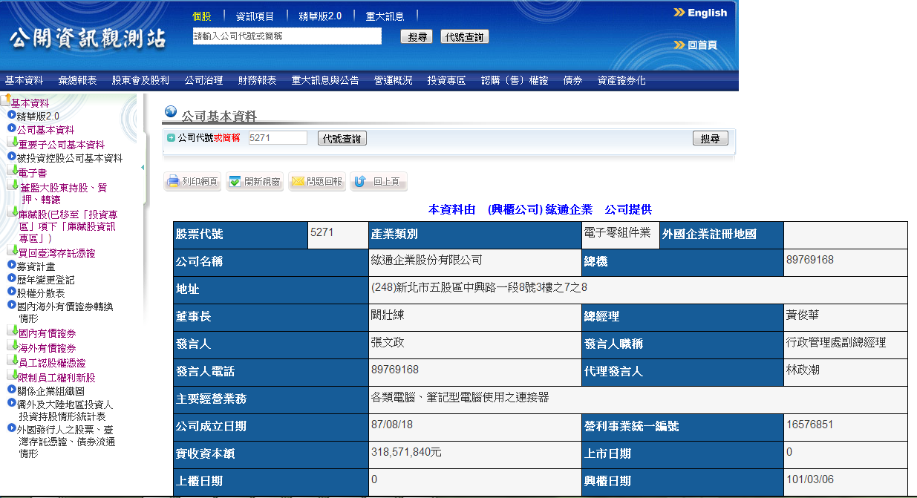
Task: Click the blue bullet beside 募資計畫
Action: pyautogui.click(x=12, y=265)
